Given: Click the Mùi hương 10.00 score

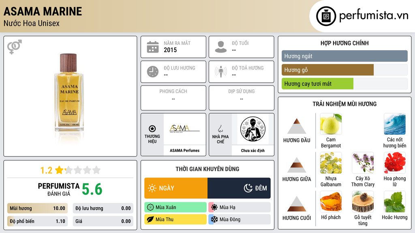Looking at the screenshot, I should [37, 208].
